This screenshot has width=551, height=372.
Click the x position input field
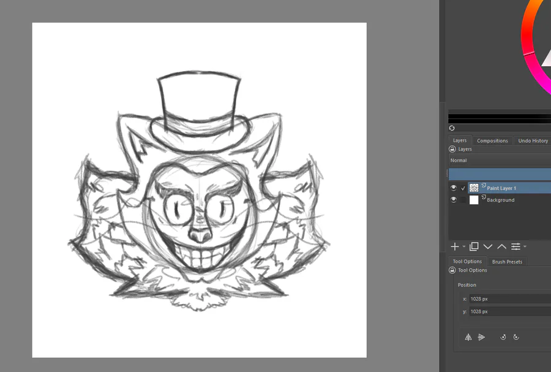coord(510,299)
